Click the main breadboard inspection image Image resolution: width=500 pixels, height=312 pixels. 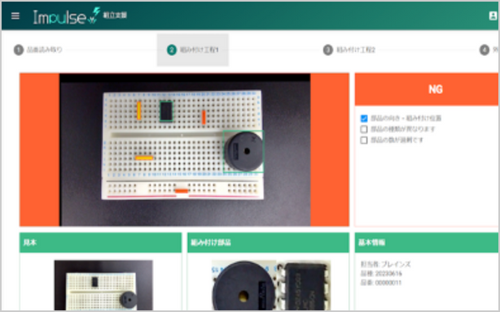point(185,149)
